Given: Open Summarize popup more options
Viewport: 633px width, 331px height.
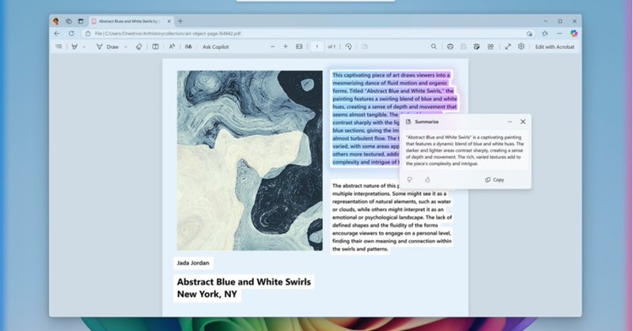Looking at the screenshot, I should click(x=510, y=122).
